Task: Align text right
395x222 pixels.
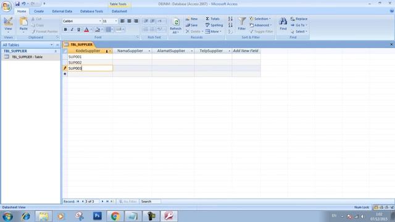Action: [x=136, y=21]
